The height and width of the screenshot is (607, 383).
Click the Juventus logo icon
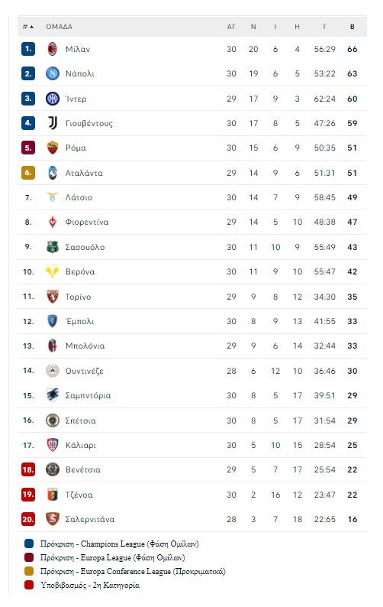[52, 123]
